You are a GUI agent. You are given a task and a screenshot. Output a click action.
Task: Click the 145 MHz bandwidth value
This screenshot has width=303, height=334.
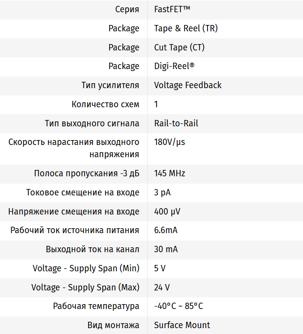(x=169, y=173)
